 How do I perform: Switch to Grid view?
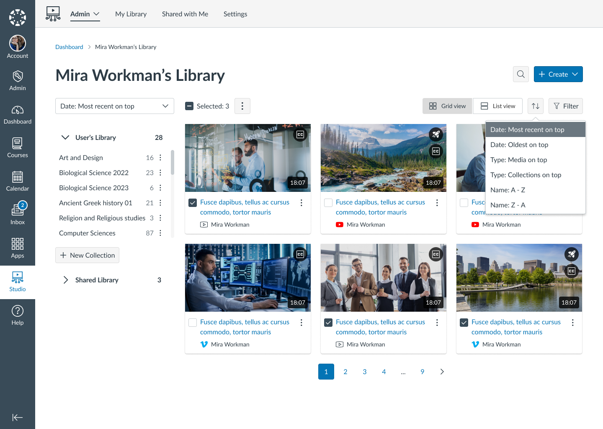click(x=447, y=106)
